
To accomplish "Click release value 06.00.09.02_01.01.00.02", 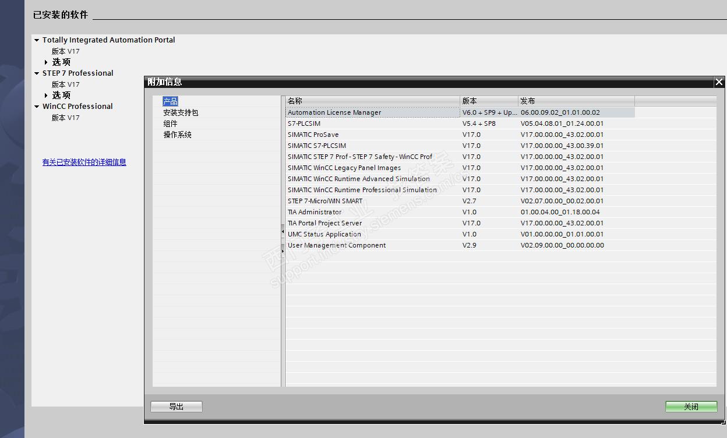I will coord(560,112).
